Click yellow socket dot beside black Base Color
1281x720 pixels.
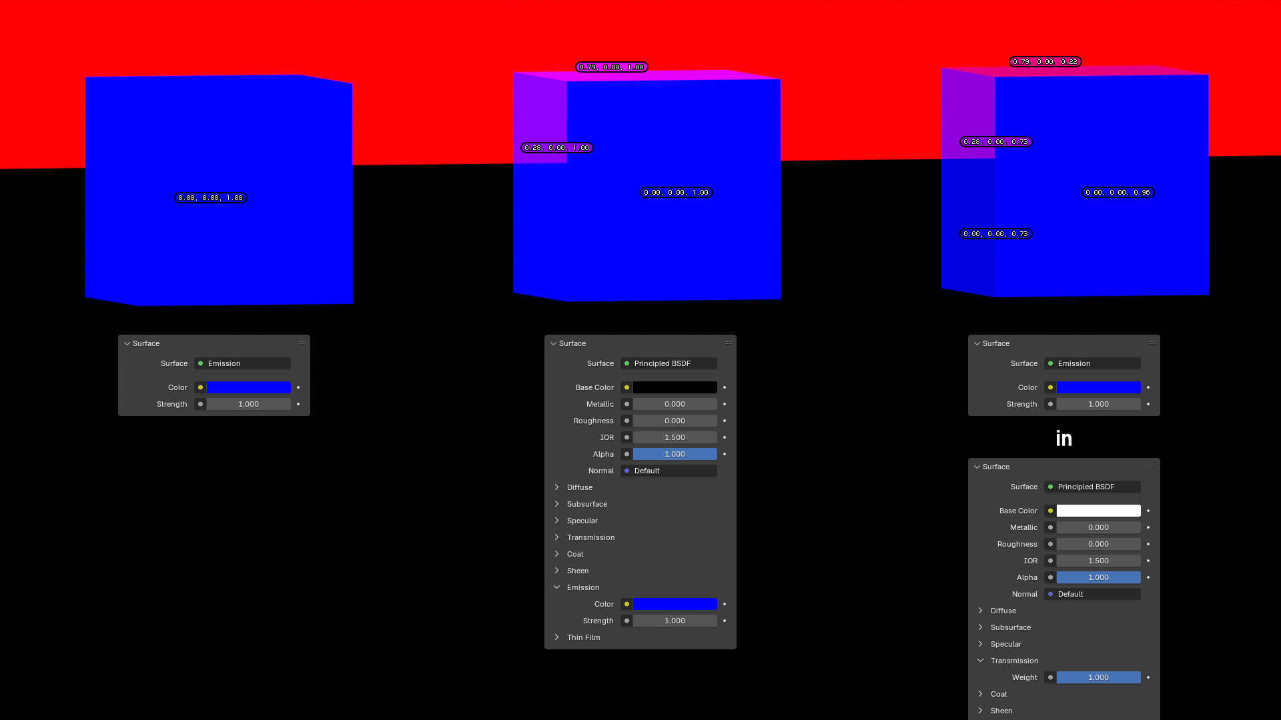click(x=626, y=387)
